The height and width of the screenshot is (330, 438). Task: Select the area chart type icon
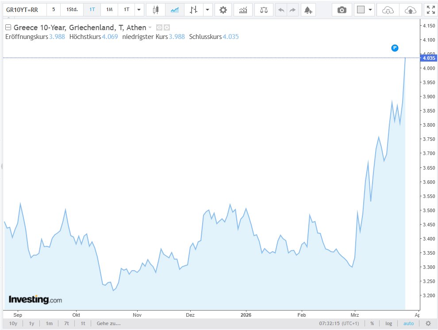point(175,10)
